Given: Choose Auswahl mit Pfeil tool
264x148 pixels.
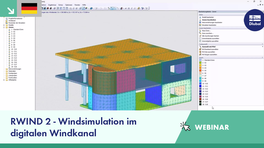Looking at the screenshot, I should 208,47.
